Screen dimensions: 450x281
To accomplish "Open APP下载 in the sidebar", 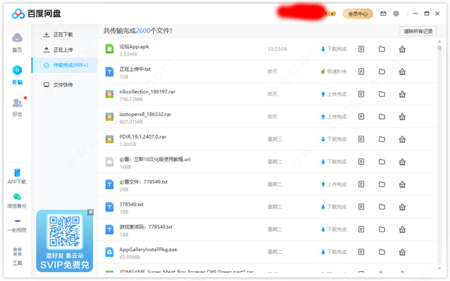I will pos(17,176).
